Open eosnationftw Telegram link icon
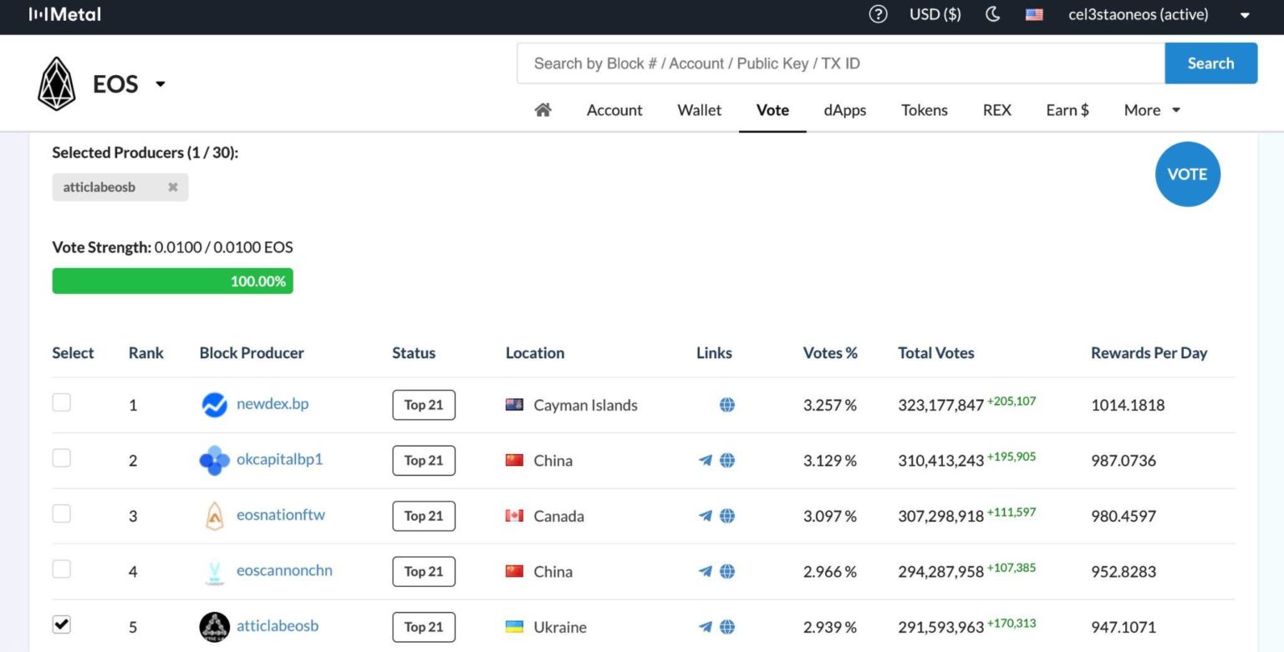The height and width of the screenshot is (652, 1284). [x=706, y=516]
